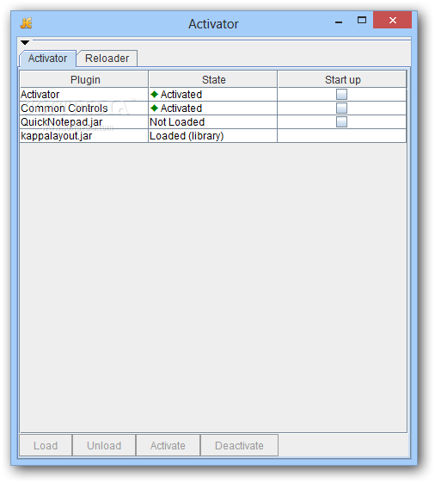Click the Unload button
Screen dimensions: 435x483
tap(104, 445)
